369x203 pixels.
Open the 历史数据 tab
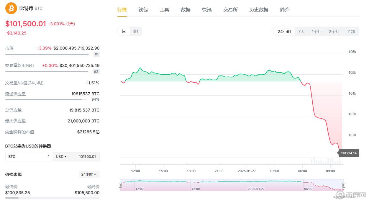[259, 10]
